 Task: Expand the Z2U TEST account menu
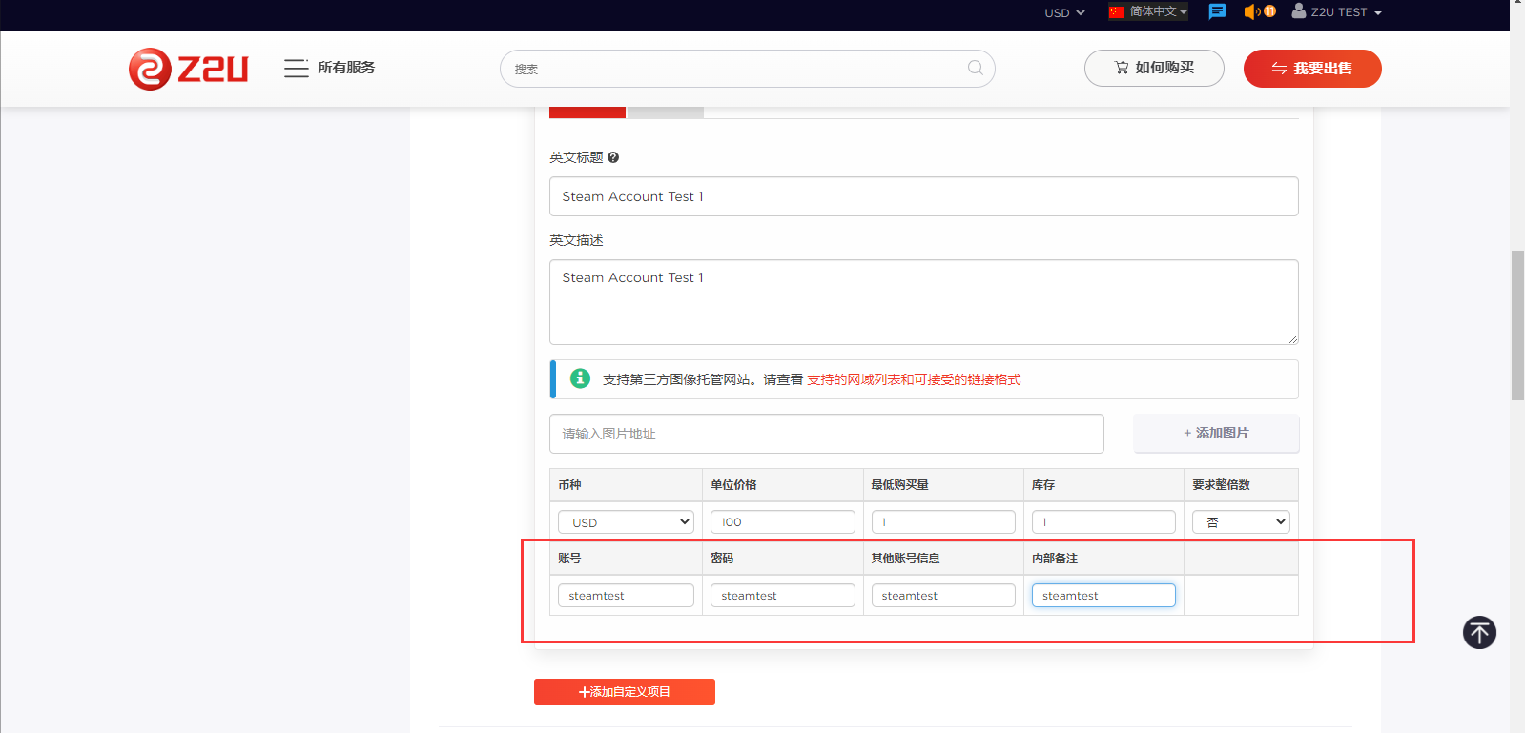(1337, 12)
